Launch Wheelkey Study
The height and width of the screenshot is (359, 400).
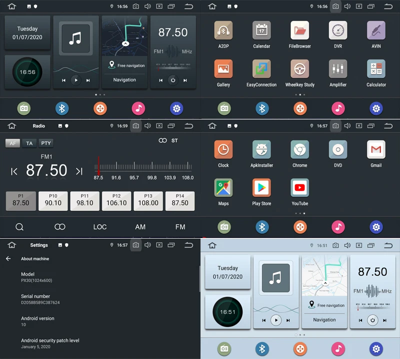pyautogui.click(x=299, y=70)
